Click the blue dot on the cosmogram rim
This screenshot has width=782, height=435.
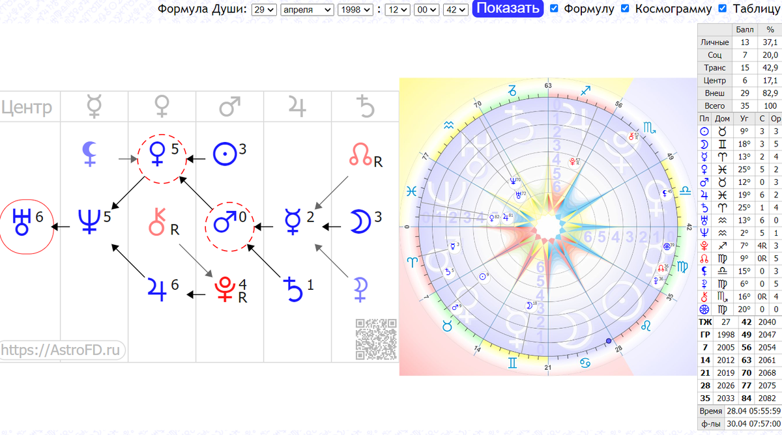(609, 341)
